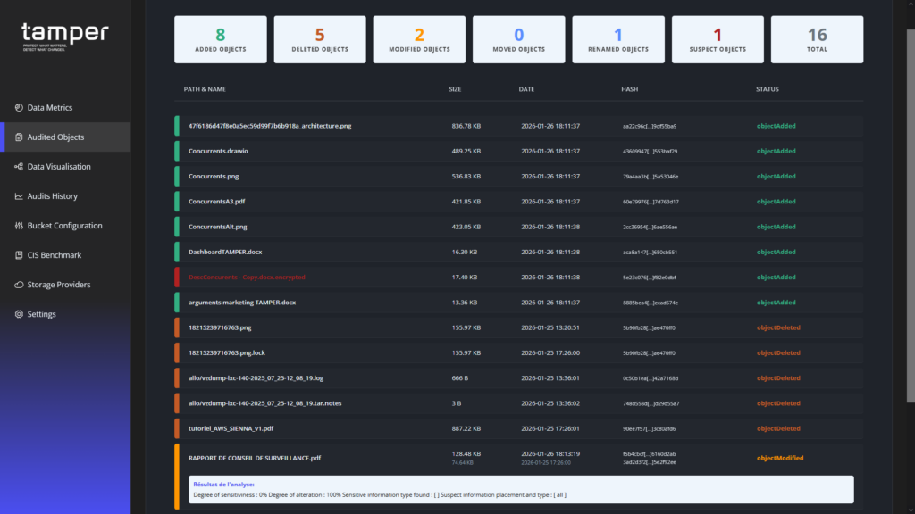The width and height of the screenshot is (915, 514).
Task: Show the Modified Objects card
Action: click(x=419, y=39)
